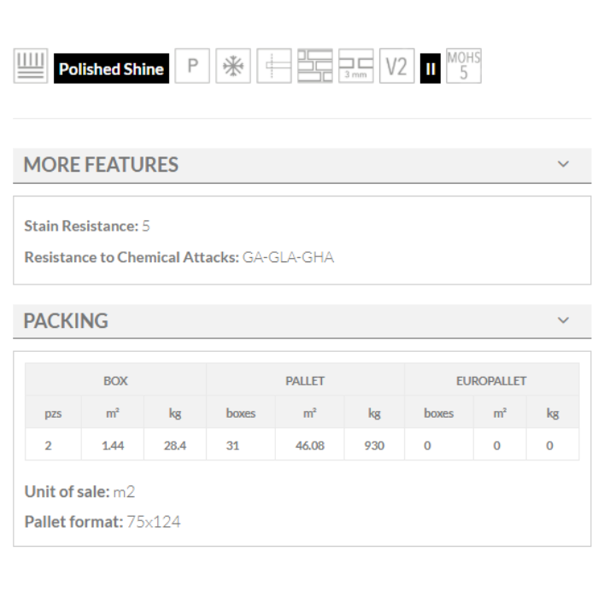Click the MORE FEATURES heading
This screenshot has width=598, height=598.
(101, 165)
